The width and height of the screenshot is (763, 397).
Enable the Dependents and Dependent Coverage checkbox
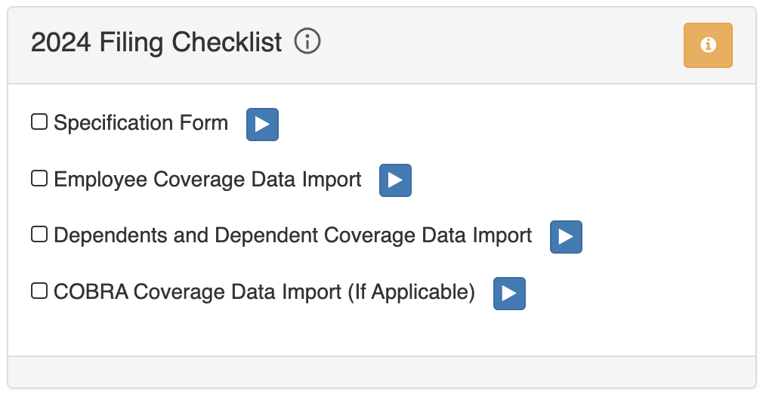39,235
